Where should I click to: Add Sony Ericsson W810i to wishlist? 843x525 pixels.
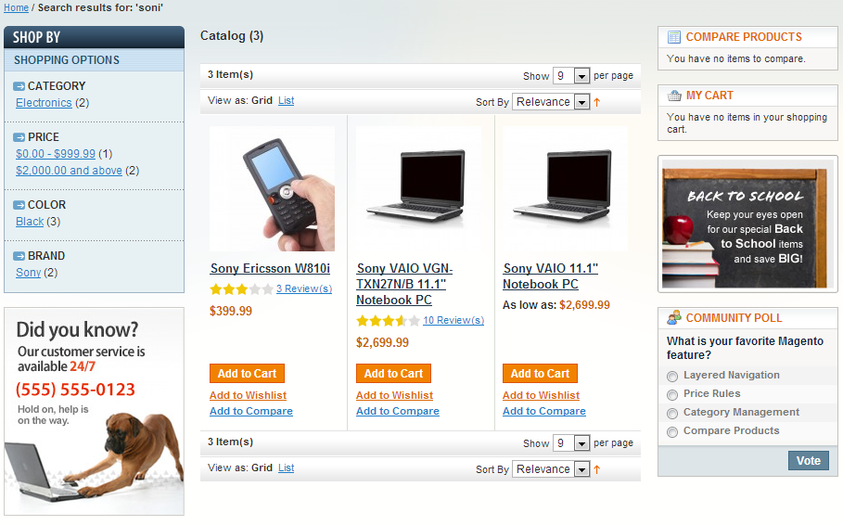click(248, 395)
